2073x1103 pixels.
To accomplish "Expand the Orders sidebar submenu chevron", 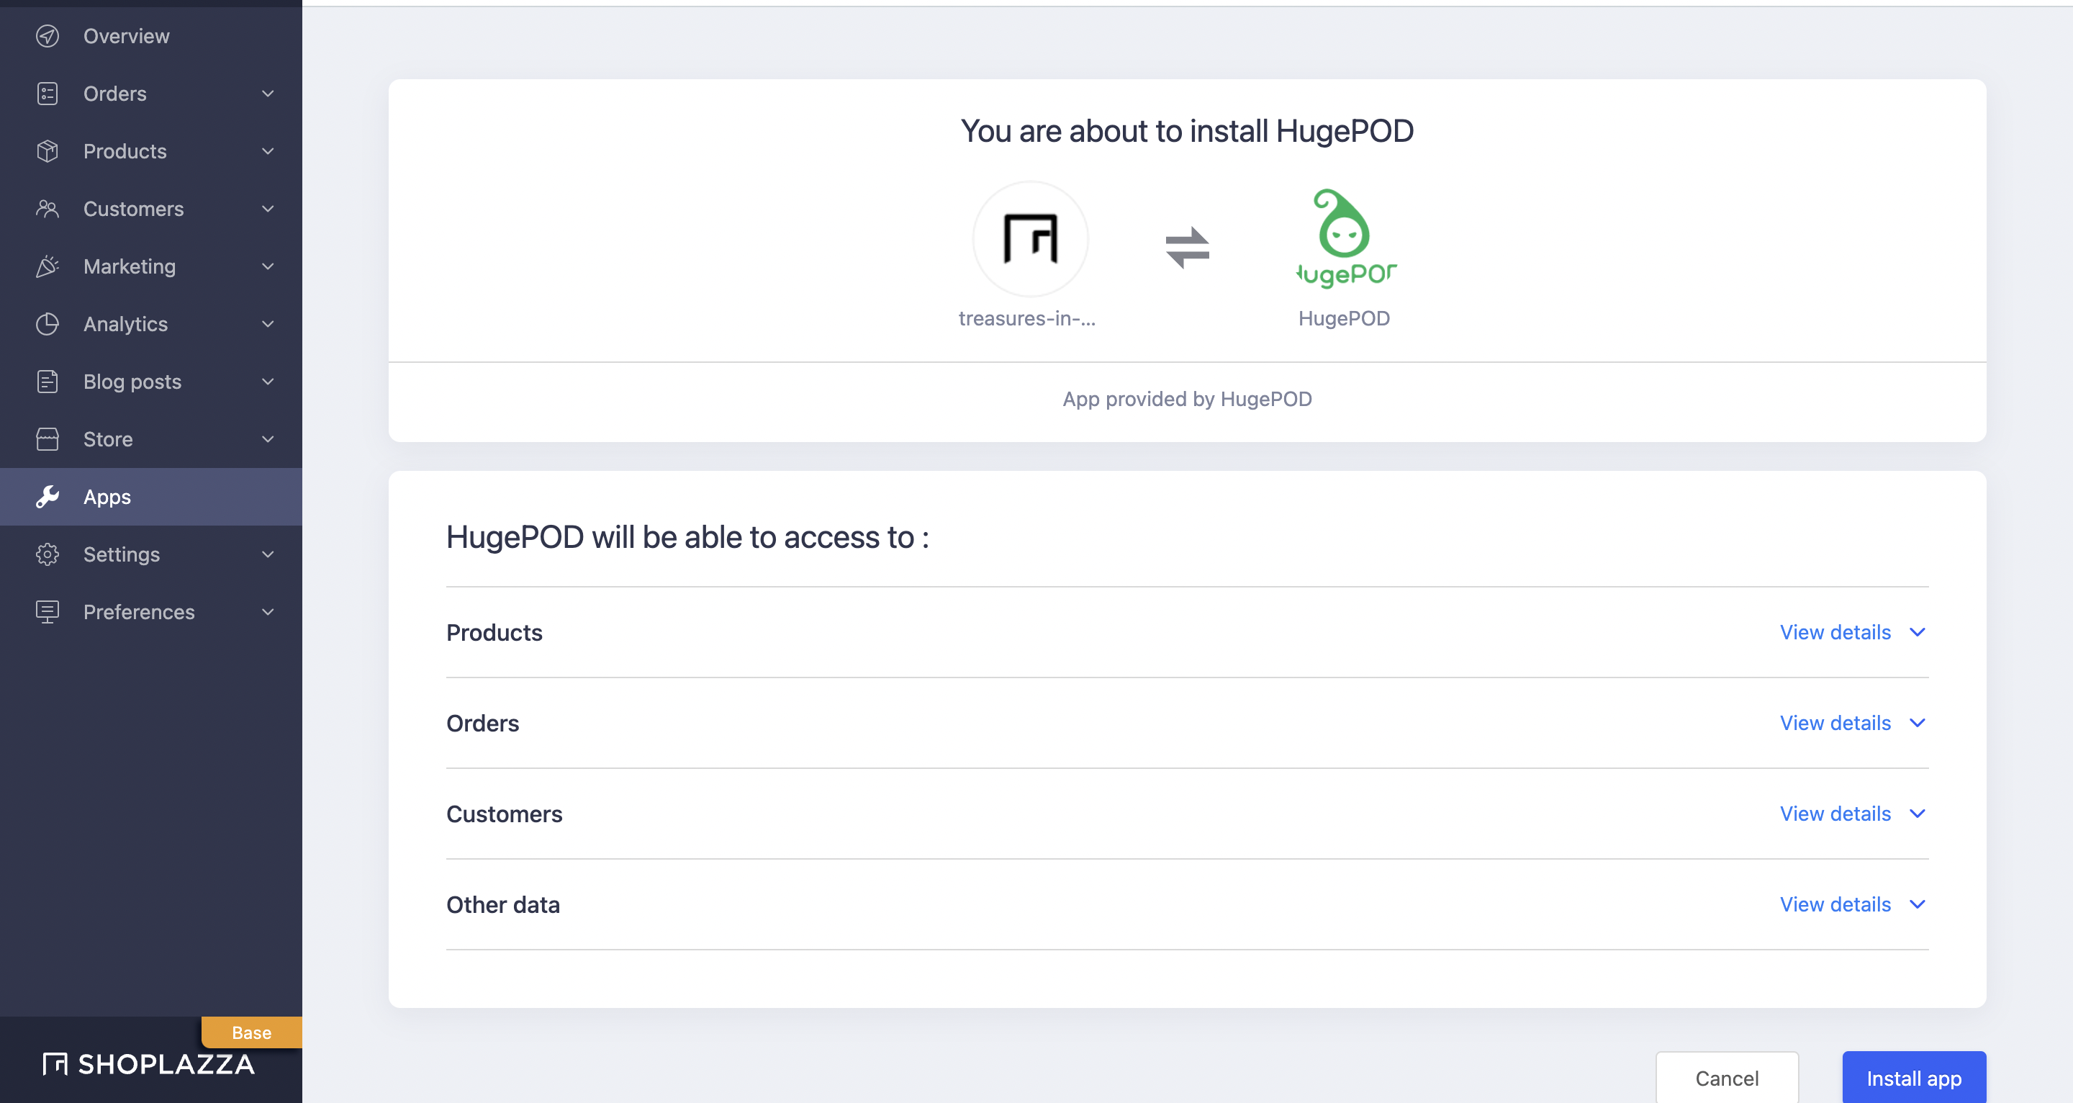I will (268, 94).
